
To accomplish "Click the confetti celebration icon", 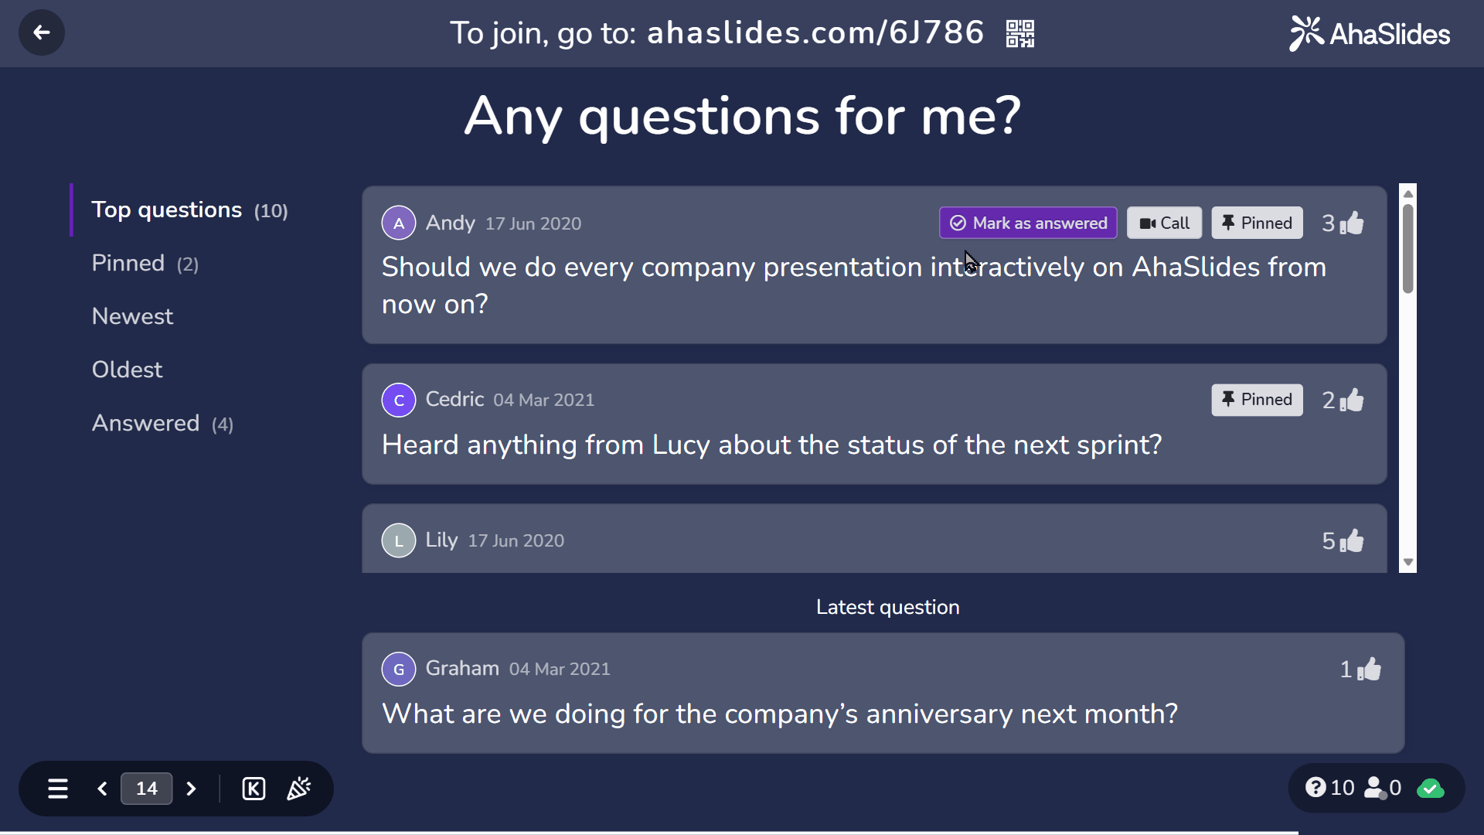I will [x=299, y=789].
